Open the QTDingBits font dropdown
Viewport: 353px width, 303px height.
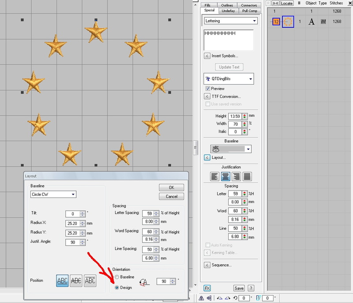[x=229, y=79]
